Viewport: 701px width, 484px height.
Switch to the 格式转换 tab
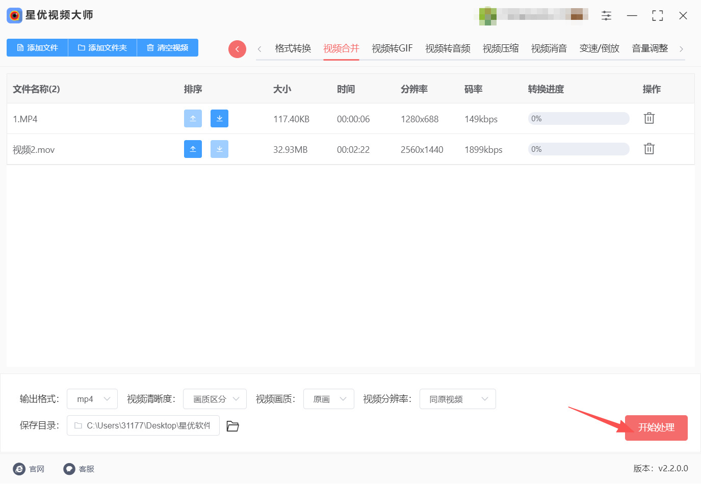pos(293,48)
